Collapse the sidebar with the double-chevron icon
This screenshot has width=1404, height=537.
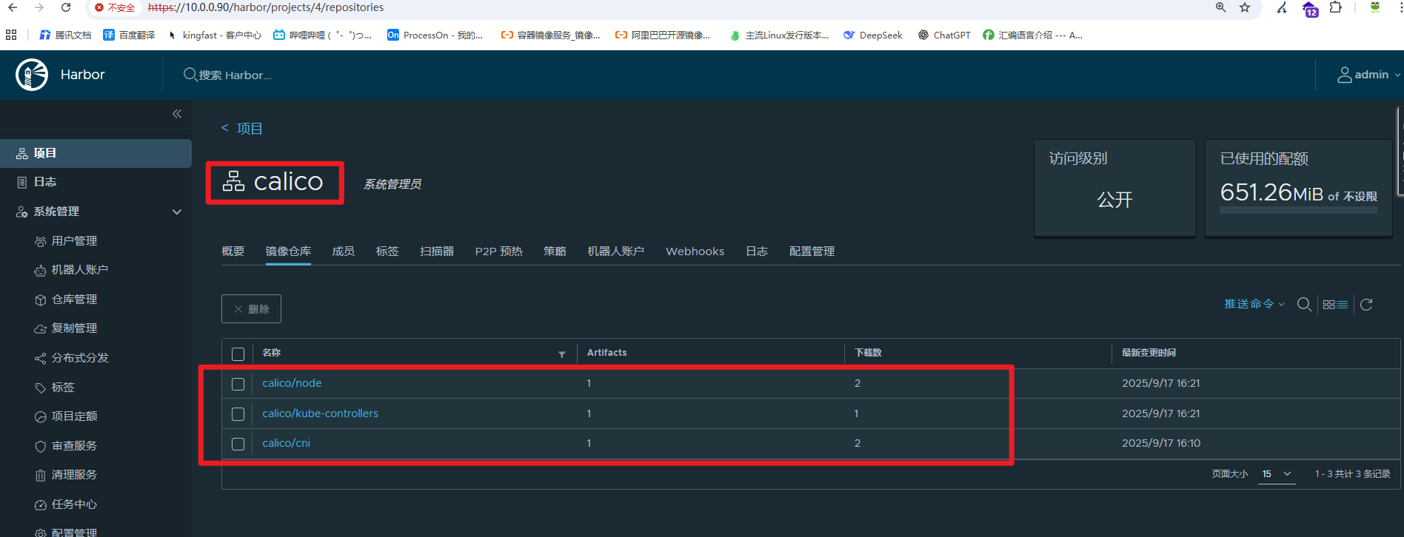tap(177, 114)
